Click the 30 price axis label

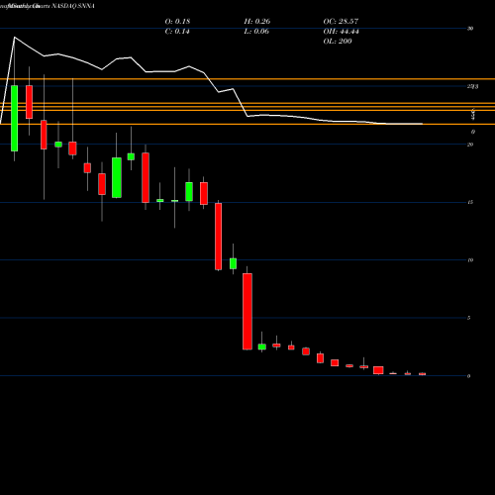(470, 29)
